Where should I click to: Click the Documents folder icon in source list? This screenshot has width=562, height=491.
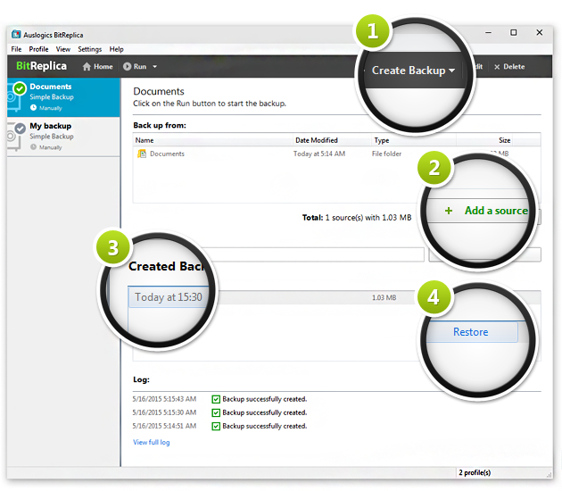(x=142, y=154)
